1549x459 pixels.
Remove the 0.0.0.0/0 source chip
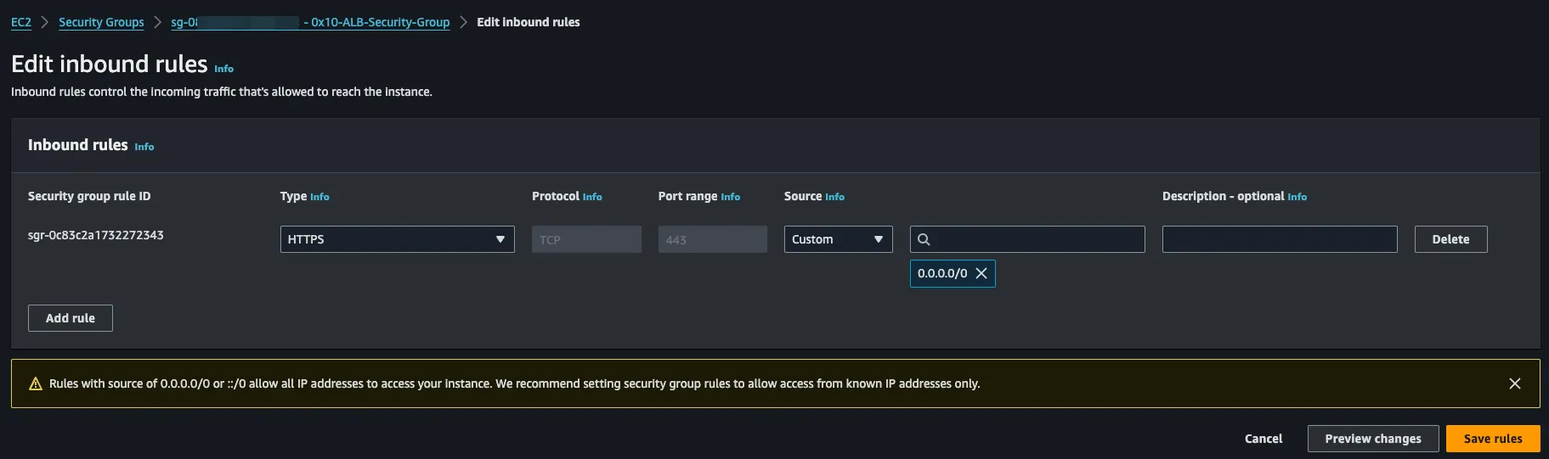click(x=981, y=273)
